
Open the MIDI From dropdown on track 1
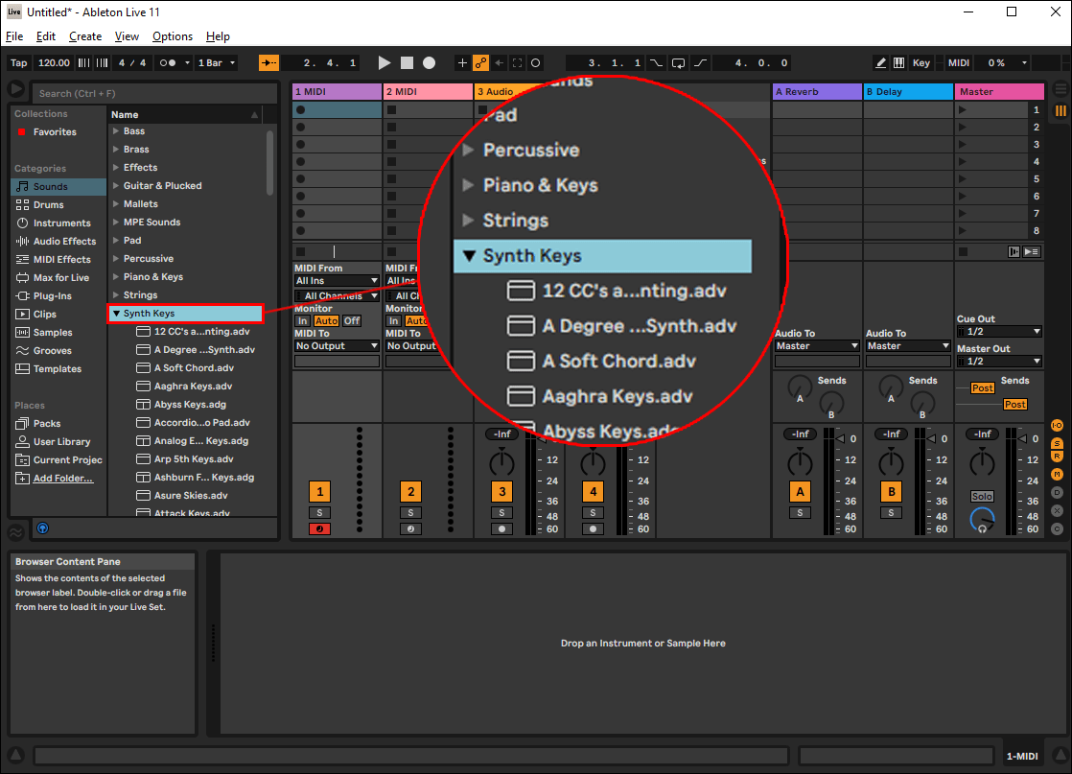tap(336, 281)
